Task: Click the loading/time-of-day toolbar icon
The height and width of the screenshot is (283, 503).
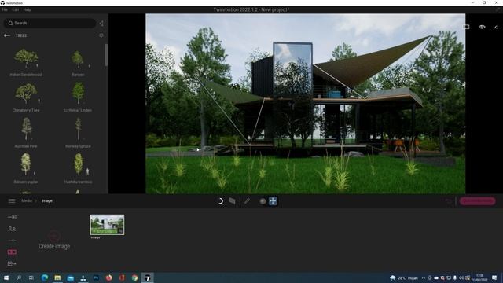Action: tap(220, 201)
